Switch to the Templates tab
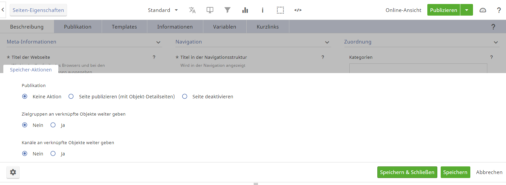 click(x=124, y=27)
